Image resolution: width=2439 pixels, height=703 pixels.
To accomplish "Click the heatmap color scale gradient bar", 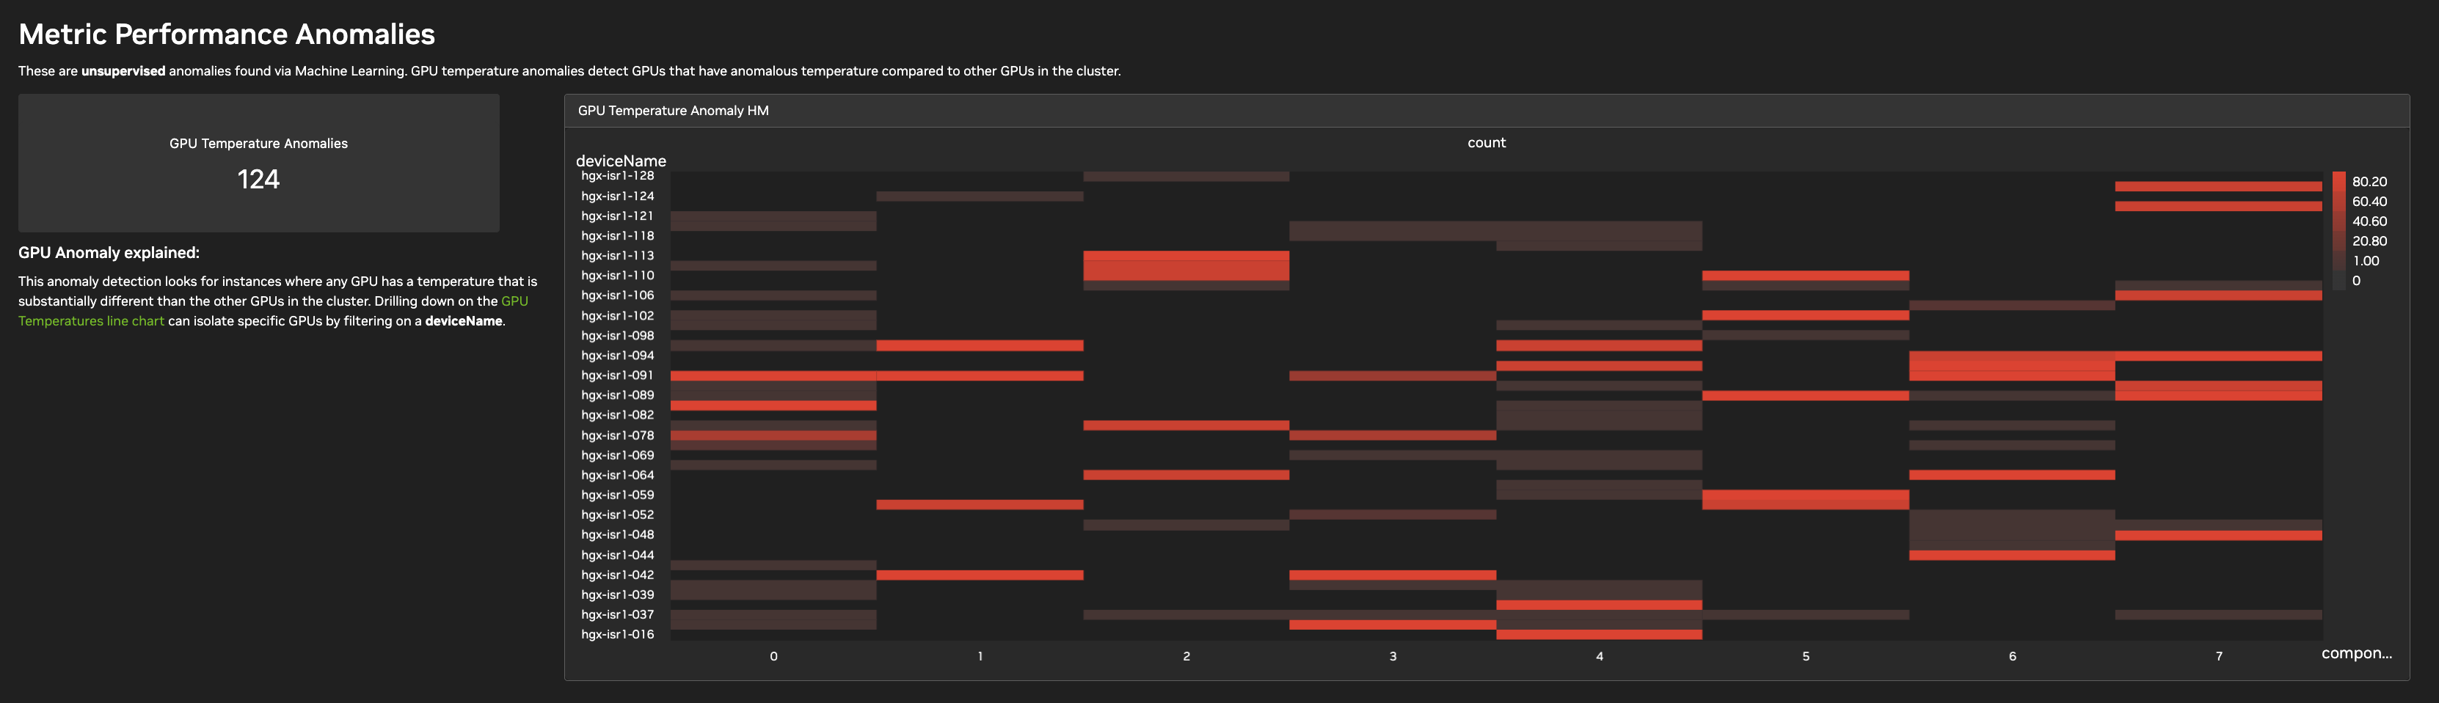I will point(2338,230).
